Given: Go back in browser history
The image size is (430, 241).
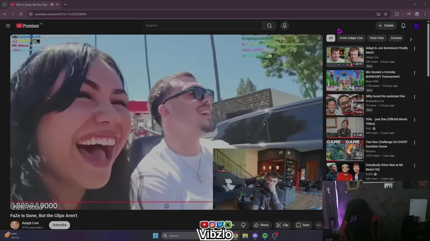Looking at the screenshot, I should 5,14.
